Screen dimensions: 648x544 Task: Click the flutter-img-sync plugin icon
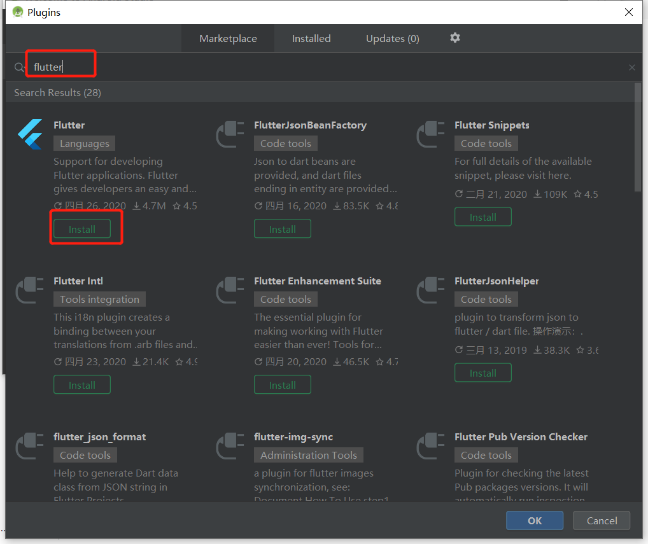click(x=230, y=446)
